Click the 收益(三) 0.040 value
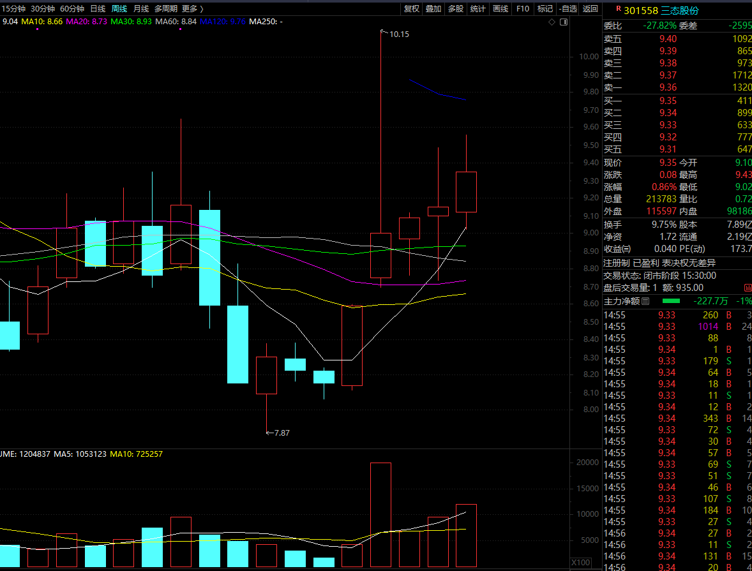This screenshot has width=752, height=571. click(x=665, y=249)
